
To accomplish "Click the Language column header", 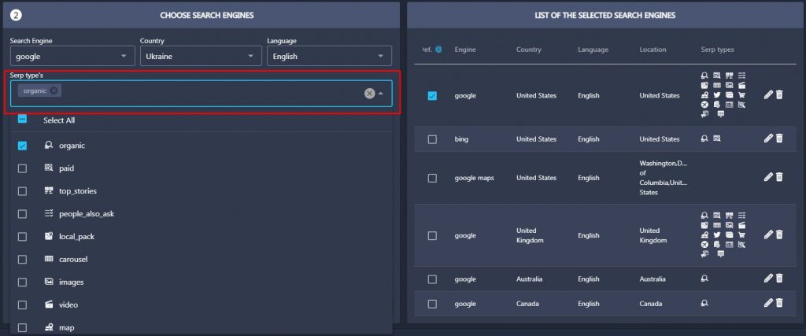I will coord(593,50).
